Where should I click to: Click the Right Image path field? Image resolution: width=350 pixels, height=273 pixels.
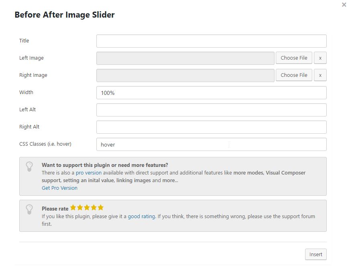[185, 75]
